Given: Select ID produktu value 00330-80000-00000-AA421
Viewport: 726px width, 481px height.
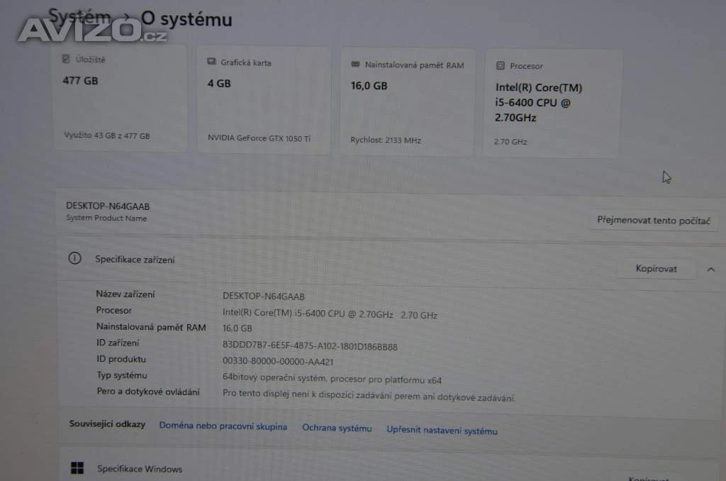Looking at the screenshot, I should [278, 361].
